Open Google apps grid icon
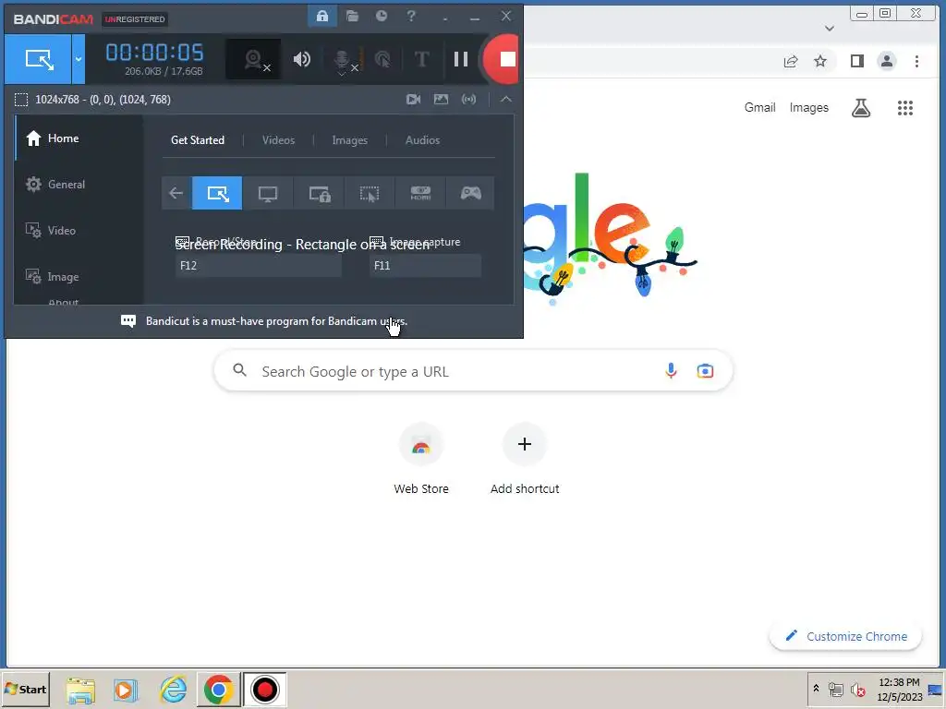946x709 pixels. (905, 108)
